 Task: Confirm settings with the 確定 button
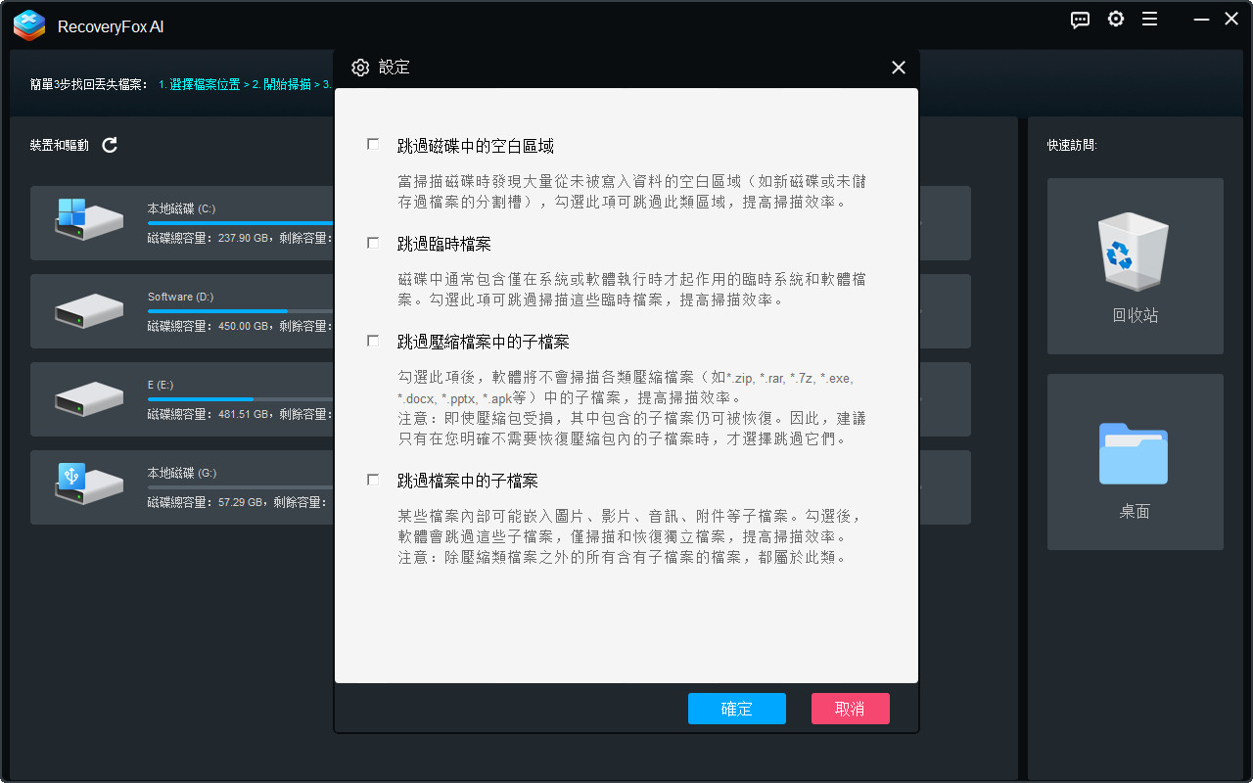pyautogui.click(x=737, y=708)
